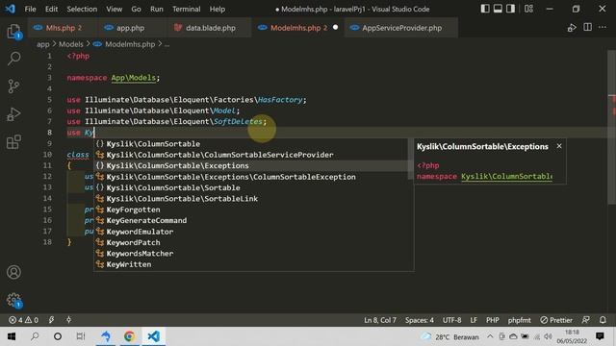This screenshot has width=616, height=346.
Task: Change indentation via Spaces: 4
Action: click(x=420, y=320)
